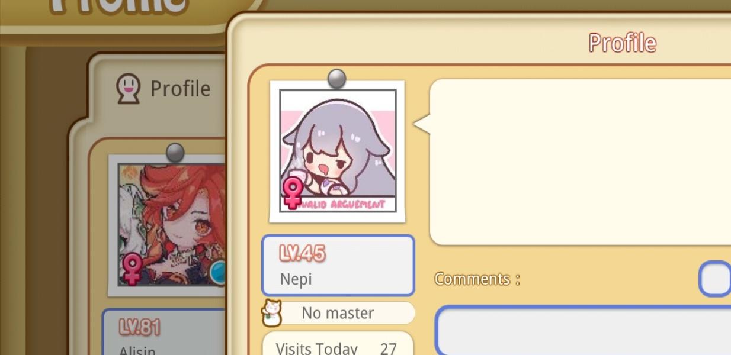Click the pink female symbol on Nepi's avatar
Image resolution: width=731 pixels, height=355 pixels.
tap(291, 193)
